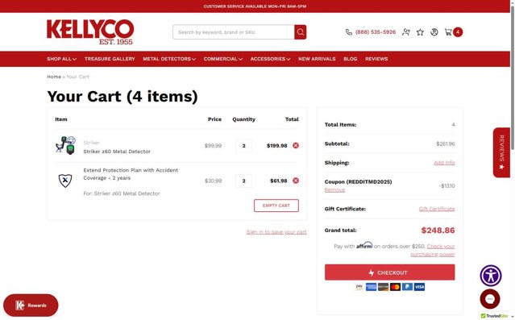Click the $199.98 row total
This screenshot has width=515, height=320.
pyautogui.click(x=277, y=146)
